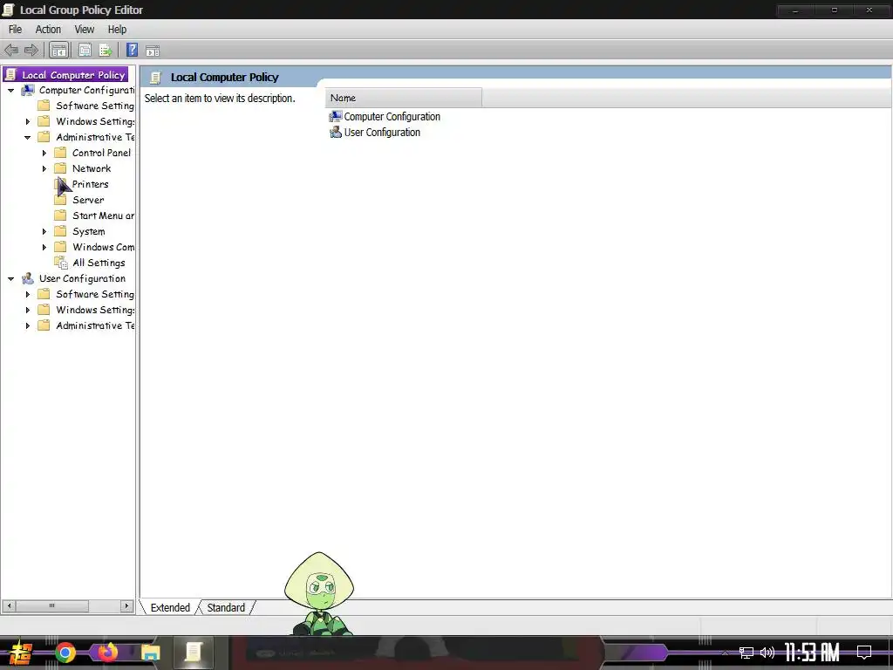
Task: Open the Start menu button on taskbar
Action: pyautogui.click(x=21, y=653)
